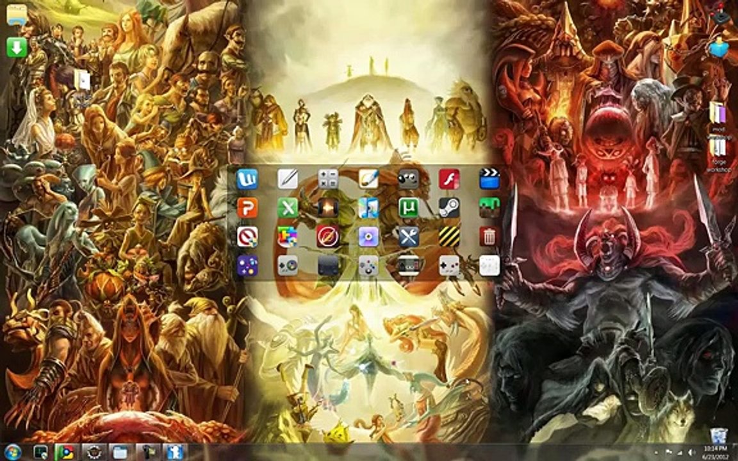Launch the Audacity waveform headphones icon
Screen dimensions: 738x461
click(x=328, y=208)
